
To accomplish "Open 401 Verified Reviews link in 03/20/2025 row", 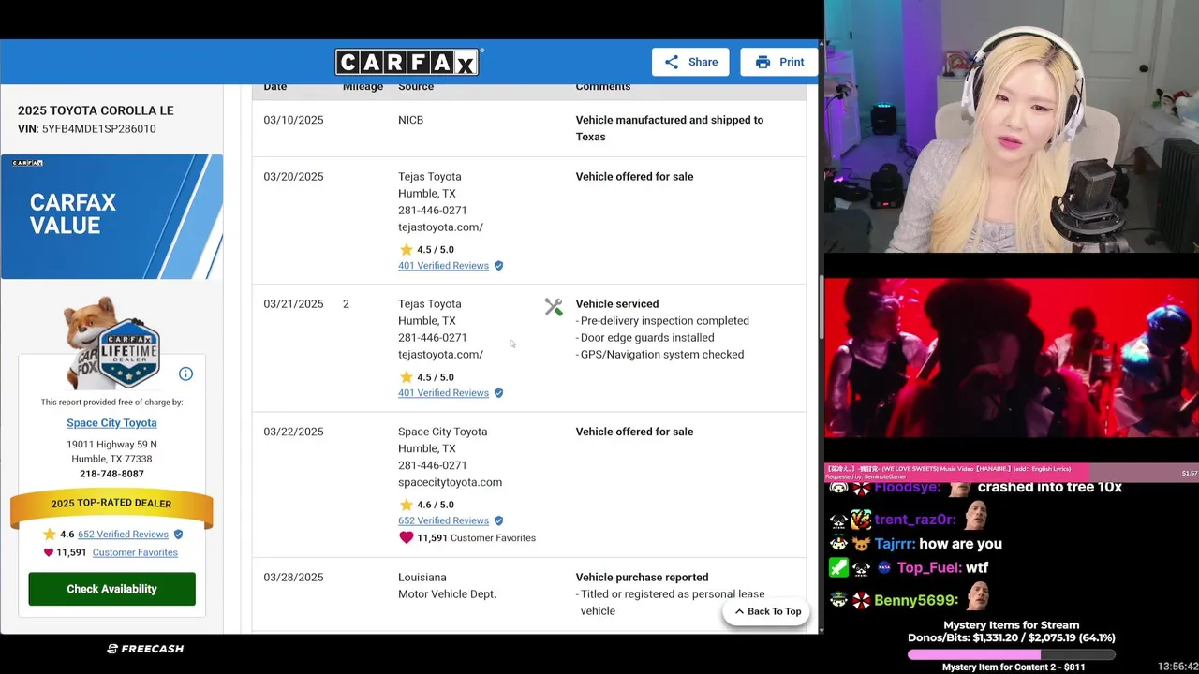I will click(x=443, y=266).
